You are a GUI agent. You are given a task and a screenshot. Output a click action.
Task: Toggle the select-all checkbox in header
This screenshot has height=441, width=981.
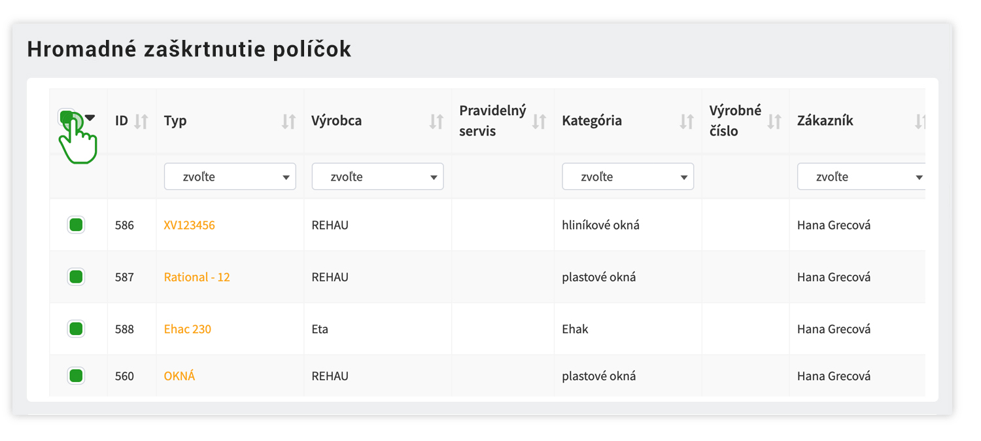point(66,118)
